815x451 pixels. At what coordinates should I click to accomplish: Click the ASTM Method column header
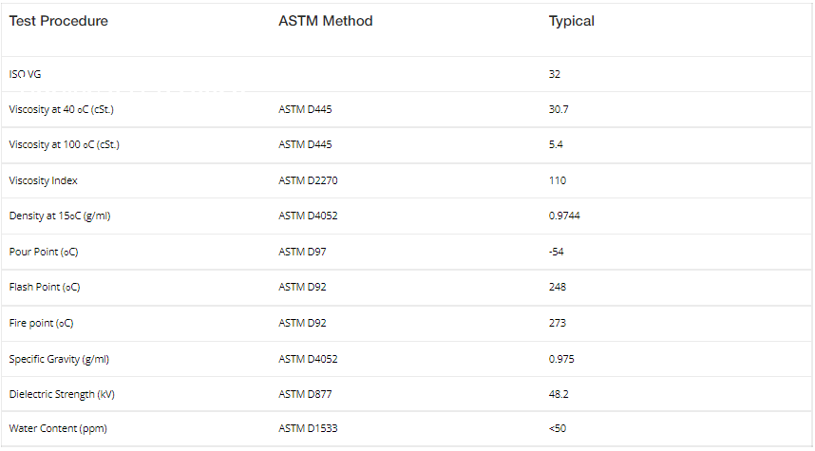tap(325, 21)
